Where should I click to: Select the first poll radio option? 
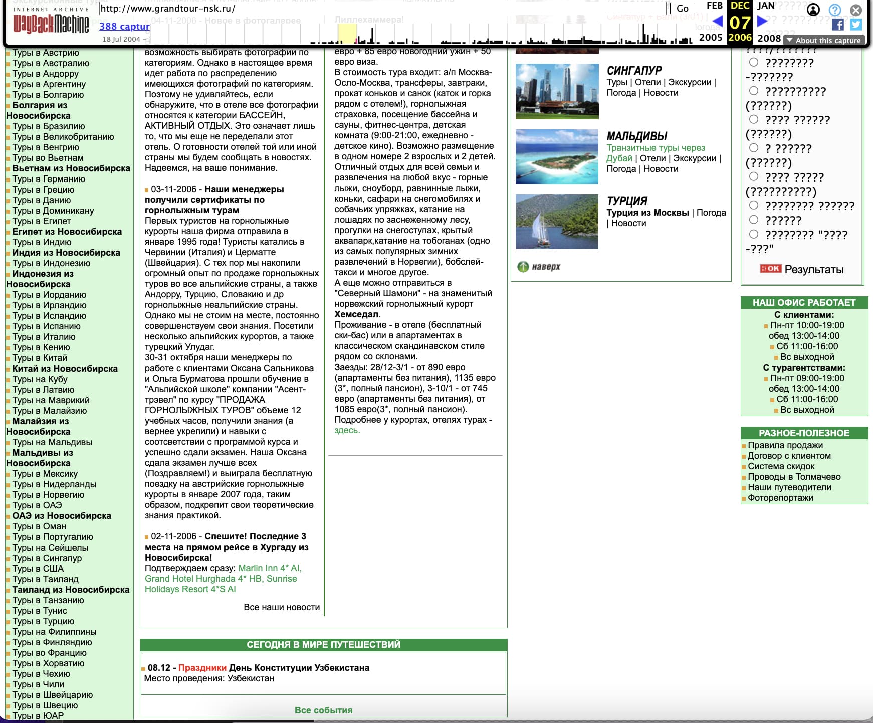coord(754,62)
